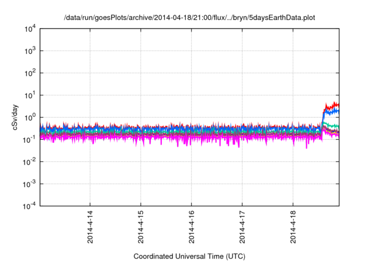The width and height of the screenshot is (374, 262).
Task: Click the 10^0 y-axis tick label
Action: [30, 118]
